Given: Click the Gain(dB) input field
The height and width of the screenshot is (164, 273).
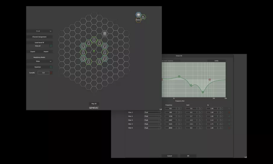Looking at the screenshot, I should click(x=43, y=73).
